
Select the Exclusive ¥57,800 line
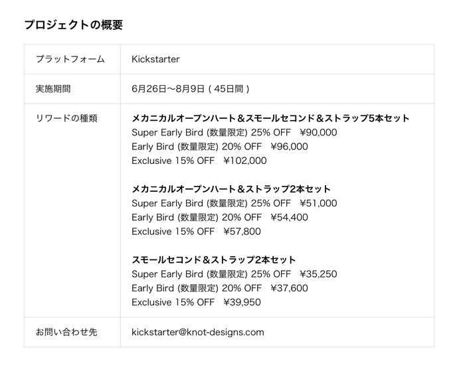click(x=196, y=232)
